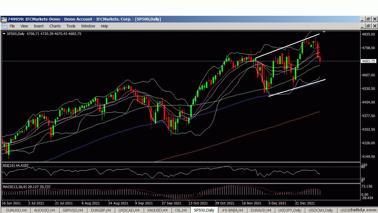Viewport: 378px width, 213px height.
Task: Switch to the EURUSD,H4 chart tab
Action: tap(16, 210)
